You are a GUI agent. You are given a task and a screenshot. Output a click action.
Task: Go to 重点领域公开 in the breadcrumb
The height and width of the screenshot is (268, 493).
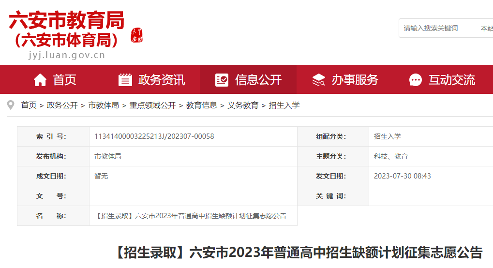point(152,105)
